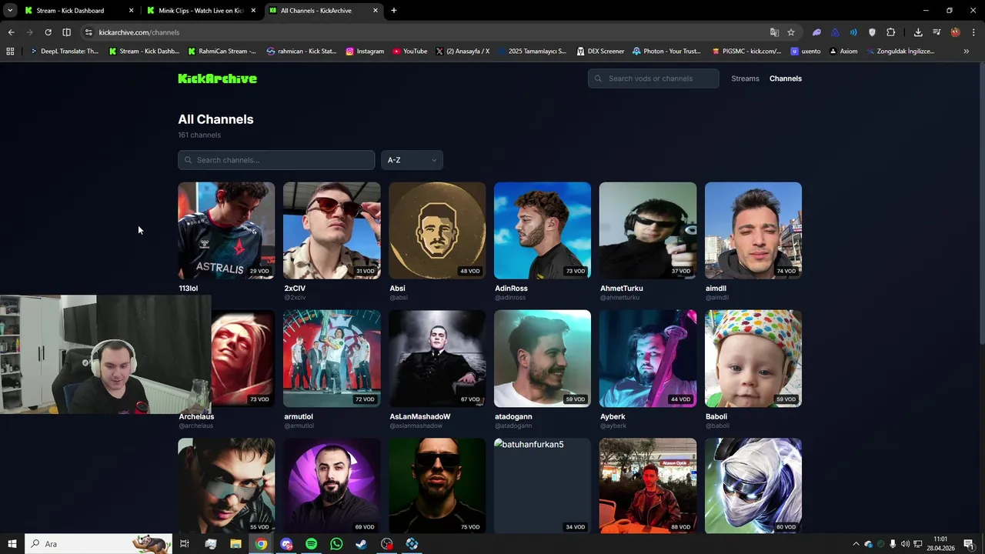Open the tab search dropdown arrow
Screen dimensions: 985x554
click(x=10, y=11)
